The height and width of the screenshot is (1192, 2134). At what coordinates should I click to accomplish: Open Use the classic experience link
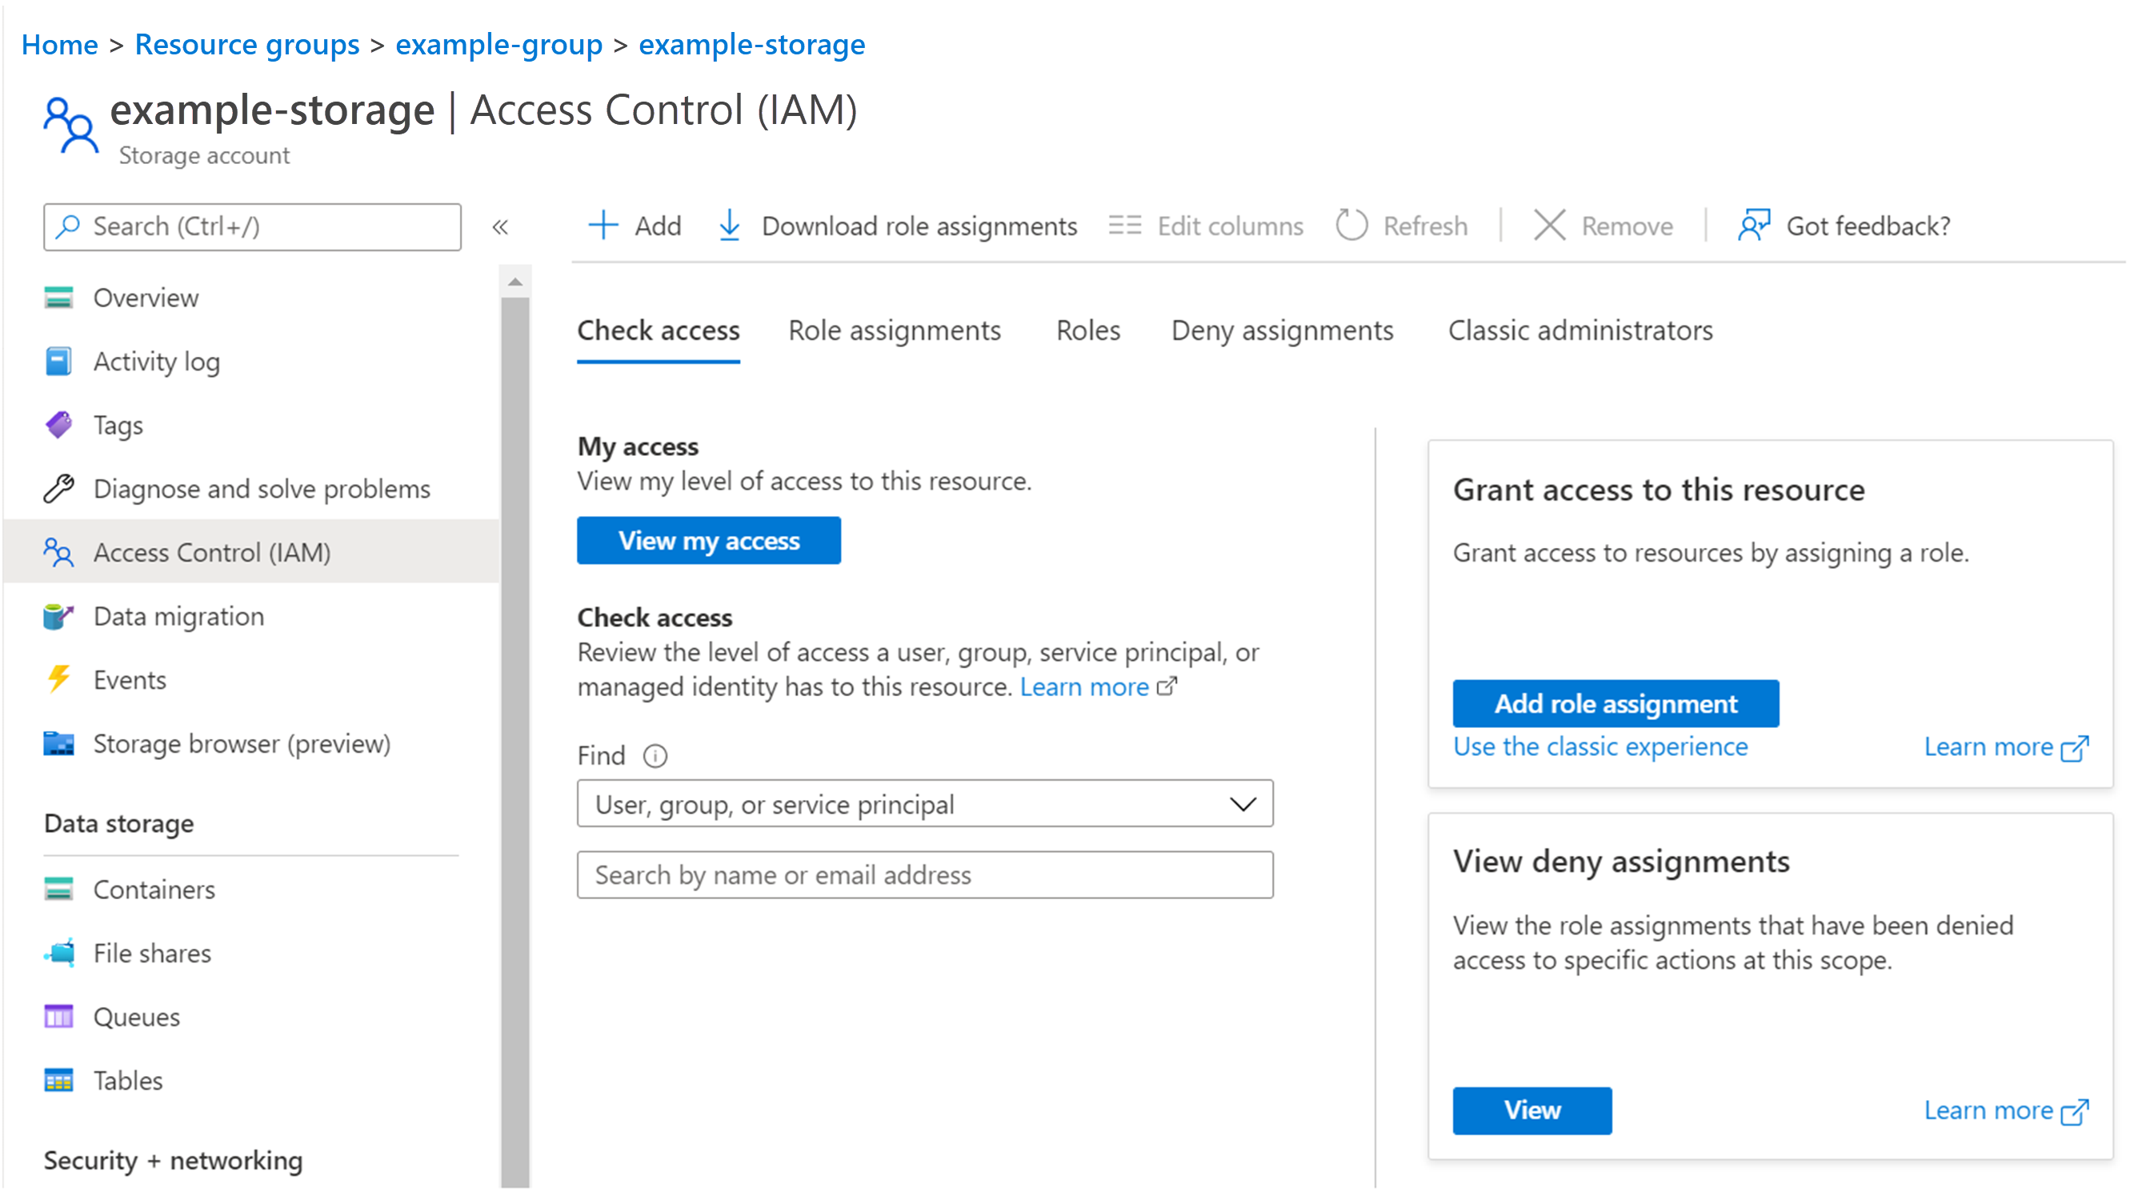click(x=1600, y=746)
